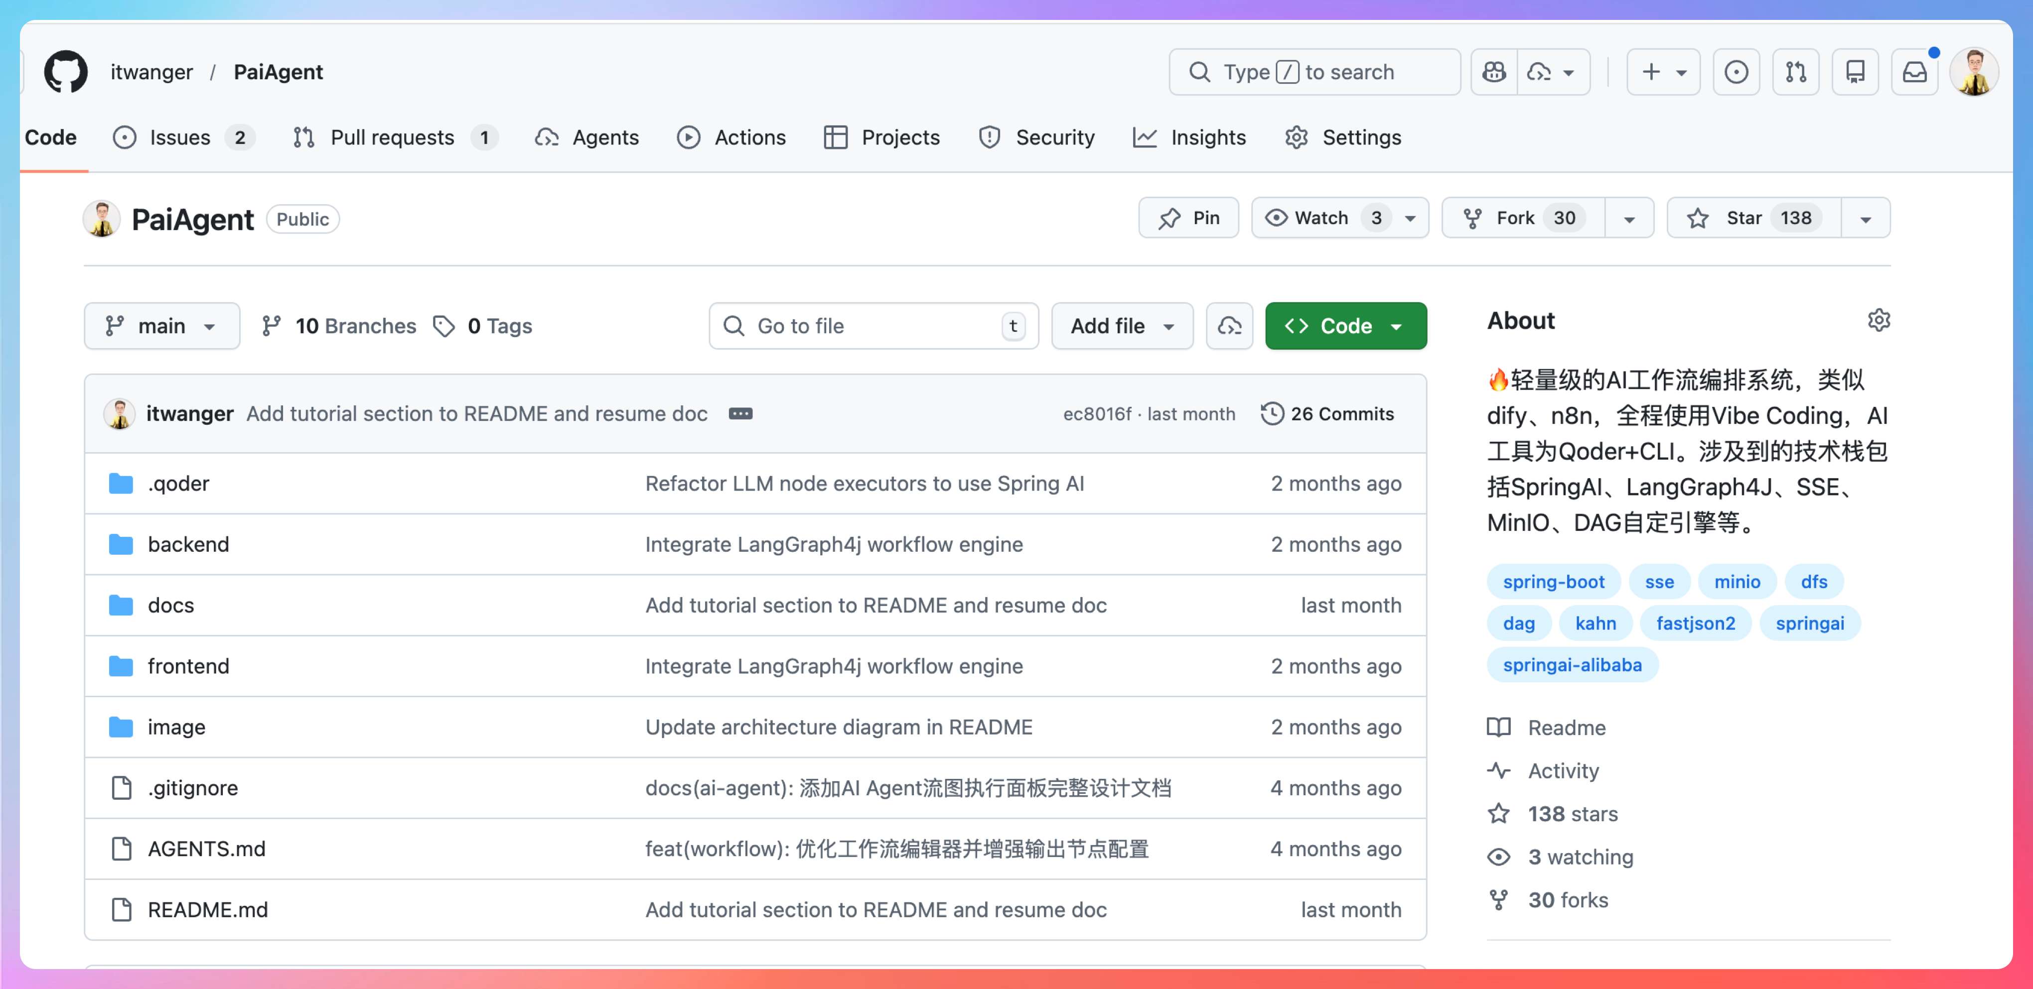Open the Copilot icon in the header

coord(1493,72)
